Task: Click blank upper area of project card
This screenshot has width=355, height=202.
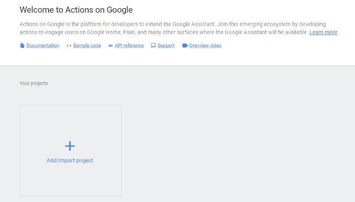Action: pos(70,121)
